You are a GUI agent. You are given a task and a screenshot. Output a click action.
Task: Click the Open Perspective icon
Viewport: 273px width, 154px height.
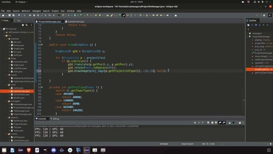point(264,15)
